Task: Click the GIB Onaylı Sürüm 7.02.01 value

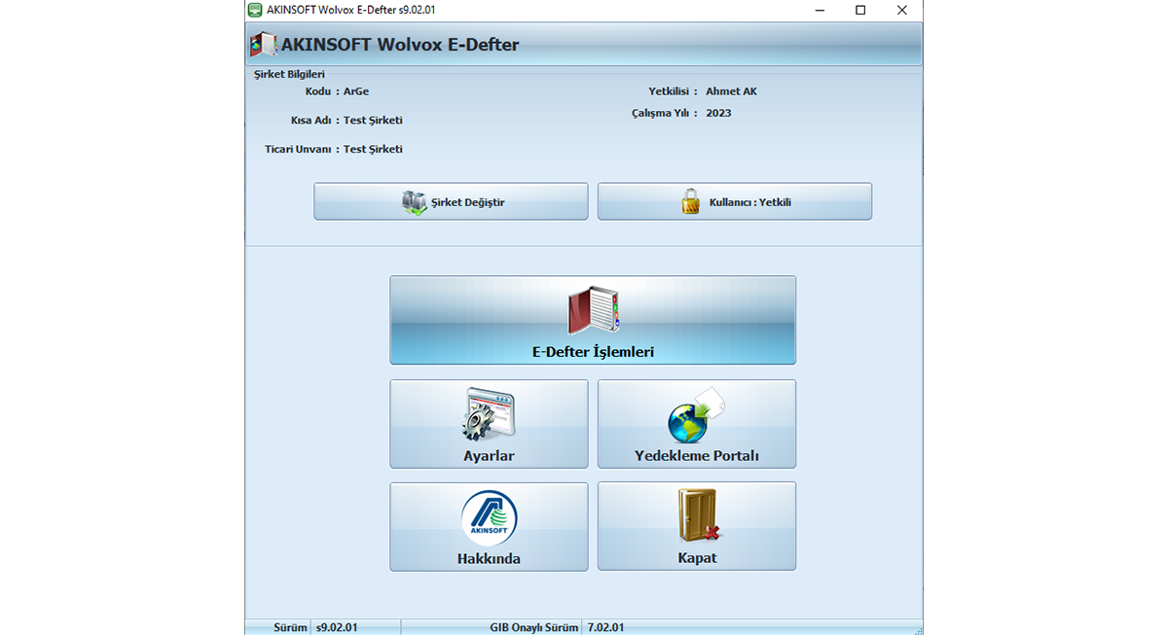Action: (x=605, y=627)
